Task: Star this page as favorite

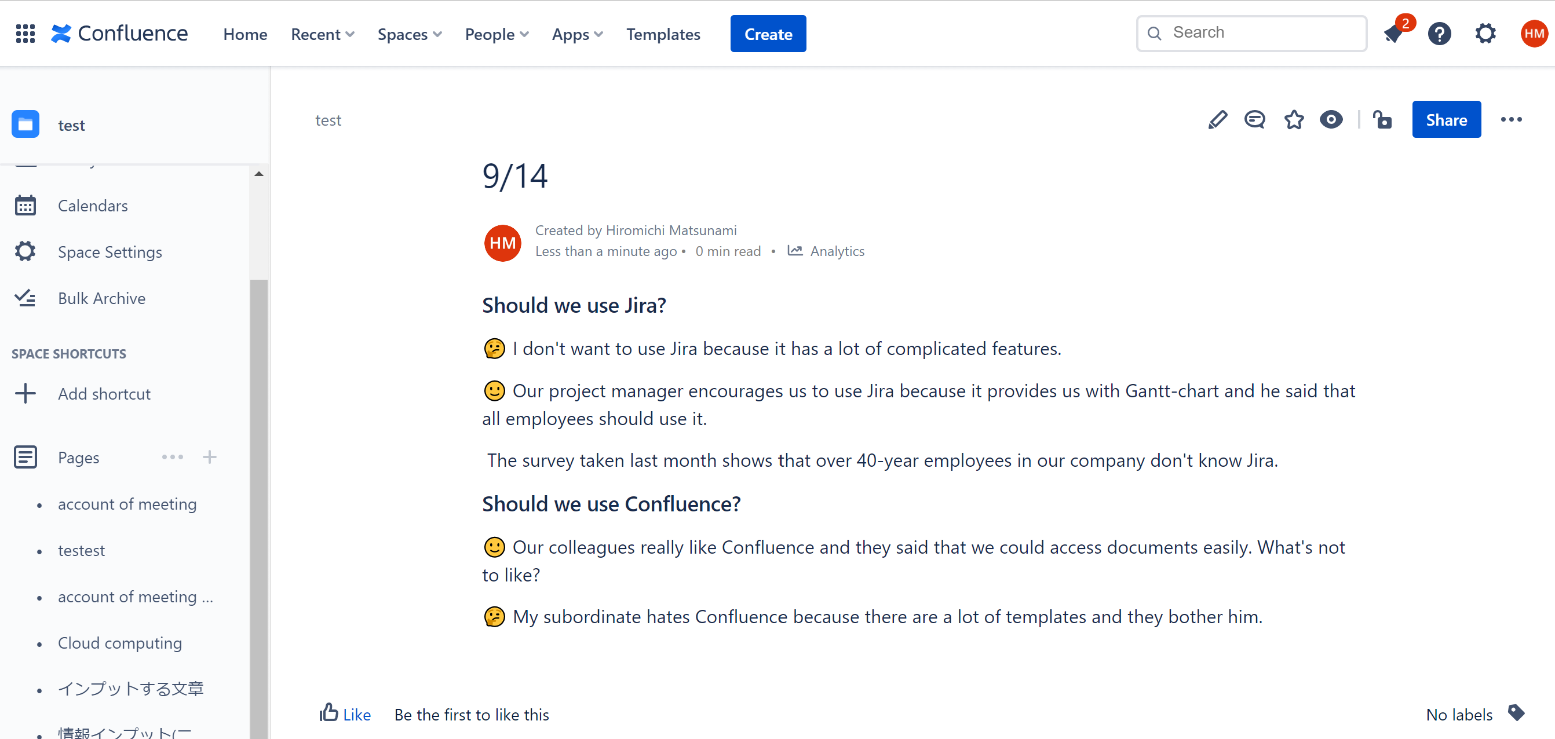Action: pos(1294,119)
